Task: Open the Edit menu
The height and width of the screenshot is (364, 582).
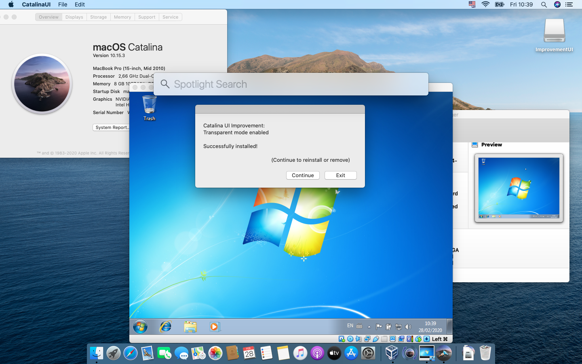Action: coord(80,4)
